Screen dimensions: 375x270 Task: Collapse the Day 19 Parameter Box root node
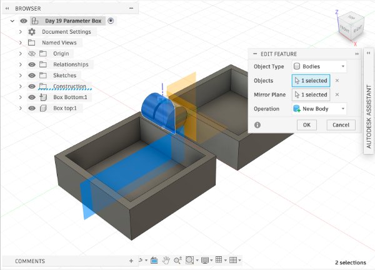[x=12, y=21]
